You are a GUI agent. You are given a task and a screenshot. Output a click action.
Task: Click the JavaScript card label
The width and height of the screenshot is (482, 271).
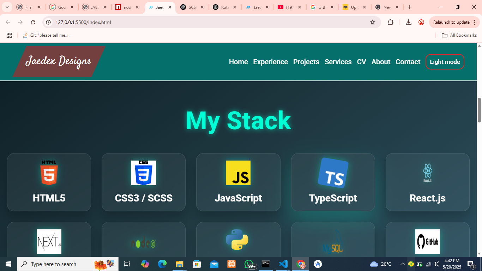tap(238, 198)
